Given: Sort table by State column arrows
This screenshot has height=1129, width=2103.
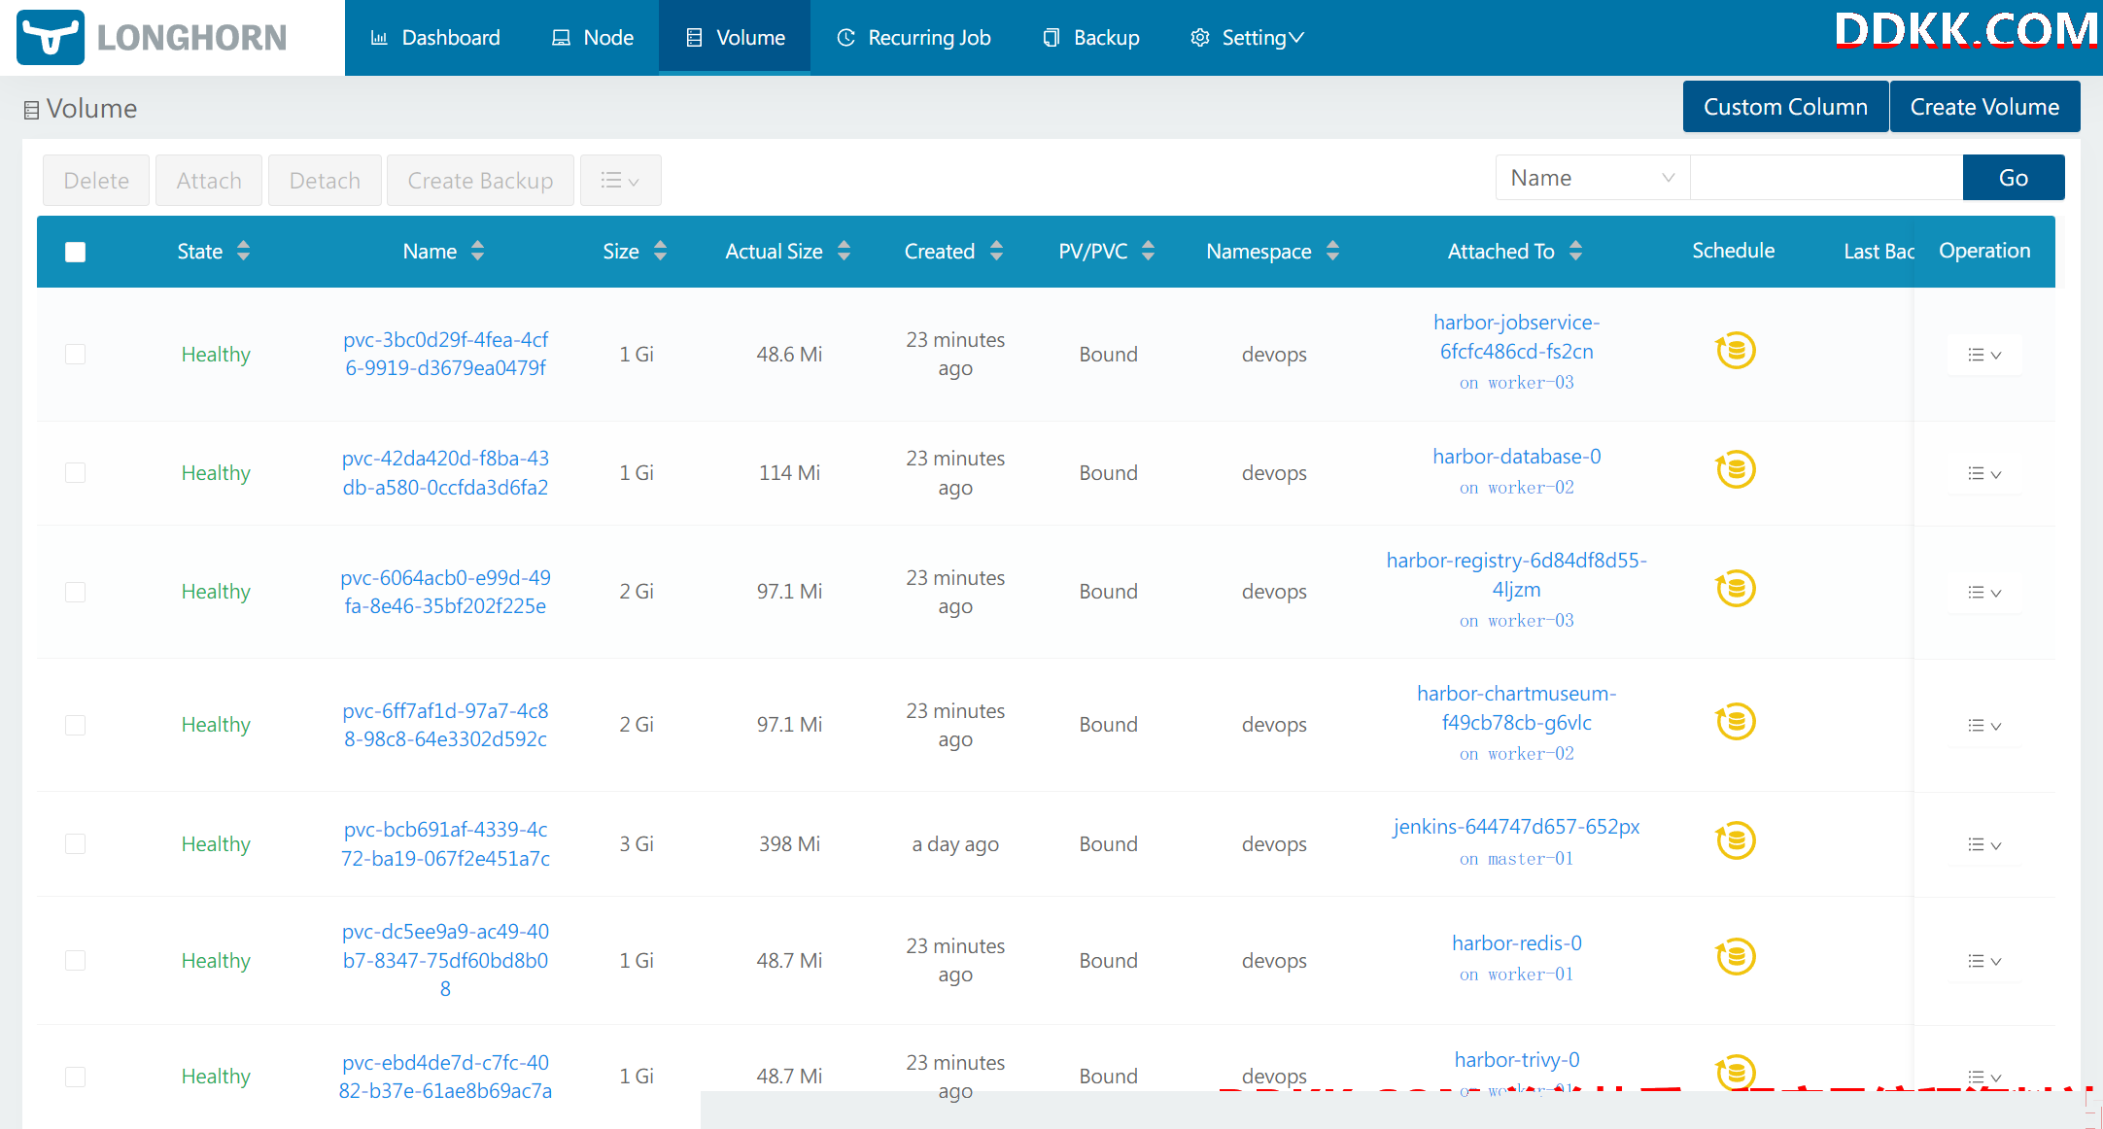Looking at the screenshot, I should point(243,251).
